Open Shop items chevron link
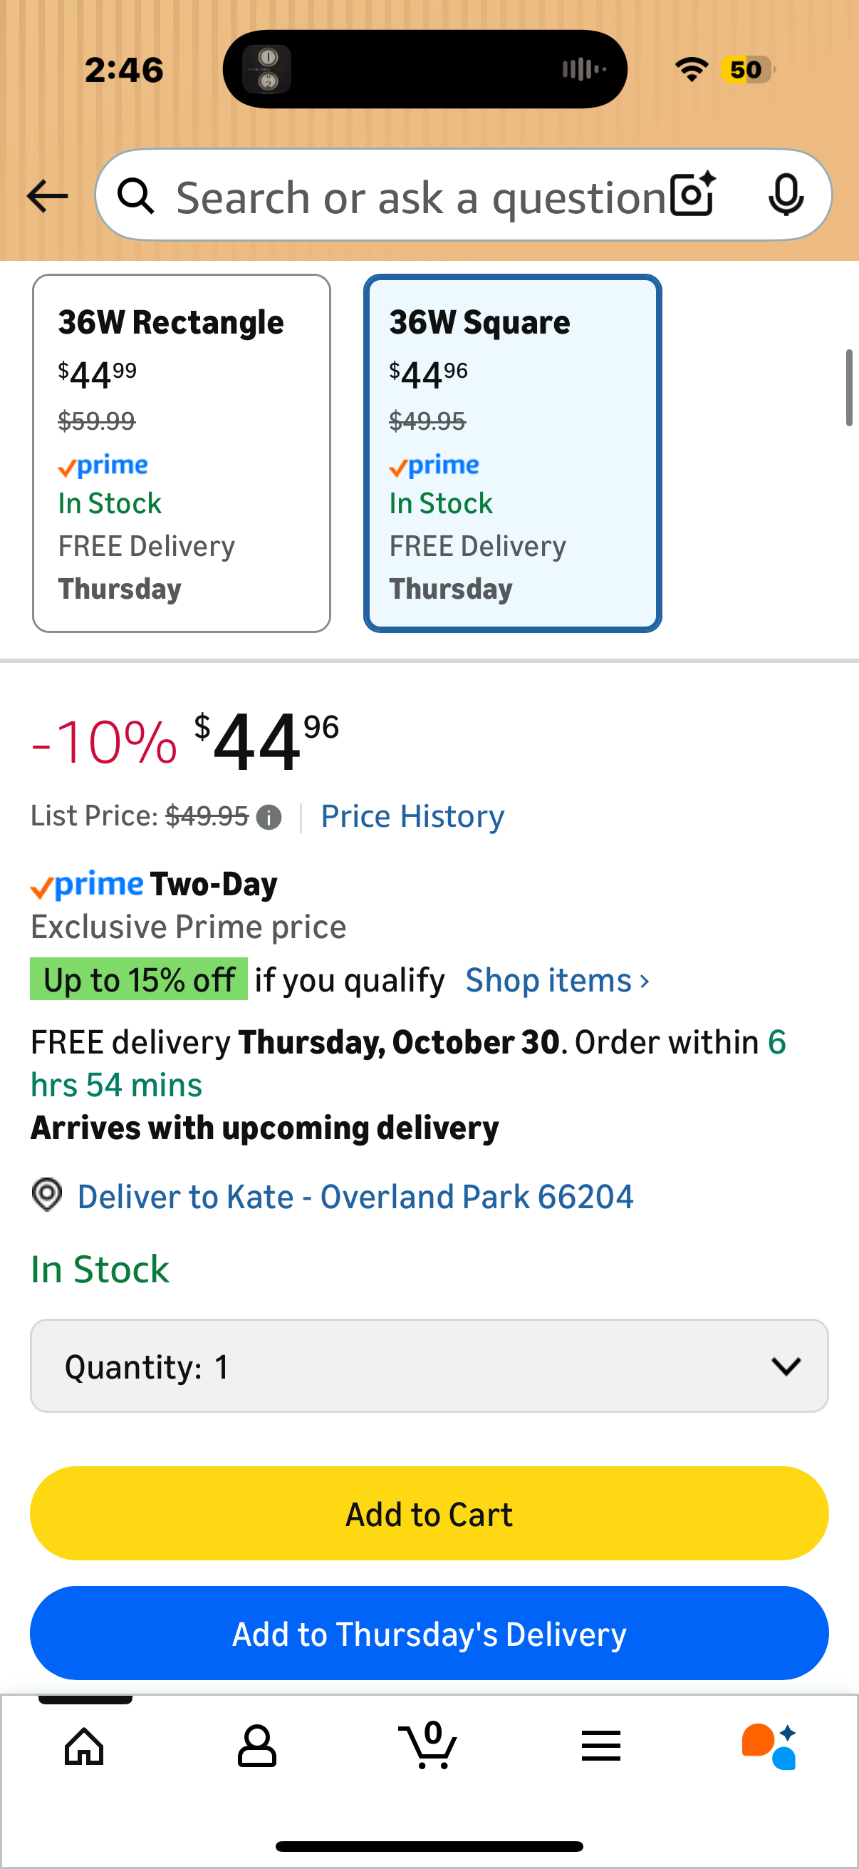The height and width of the screenshot is (1869, 859). click(x=557, y=981)
